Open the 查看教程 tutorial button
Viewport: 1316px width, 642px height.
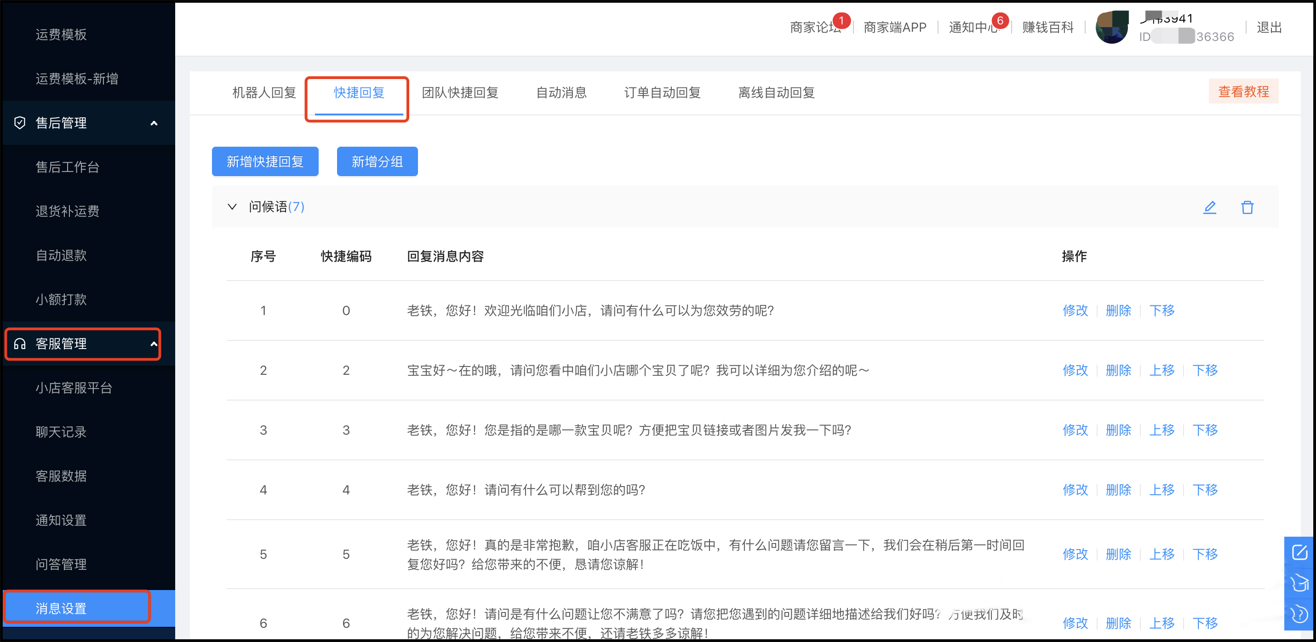(1243, 92)
